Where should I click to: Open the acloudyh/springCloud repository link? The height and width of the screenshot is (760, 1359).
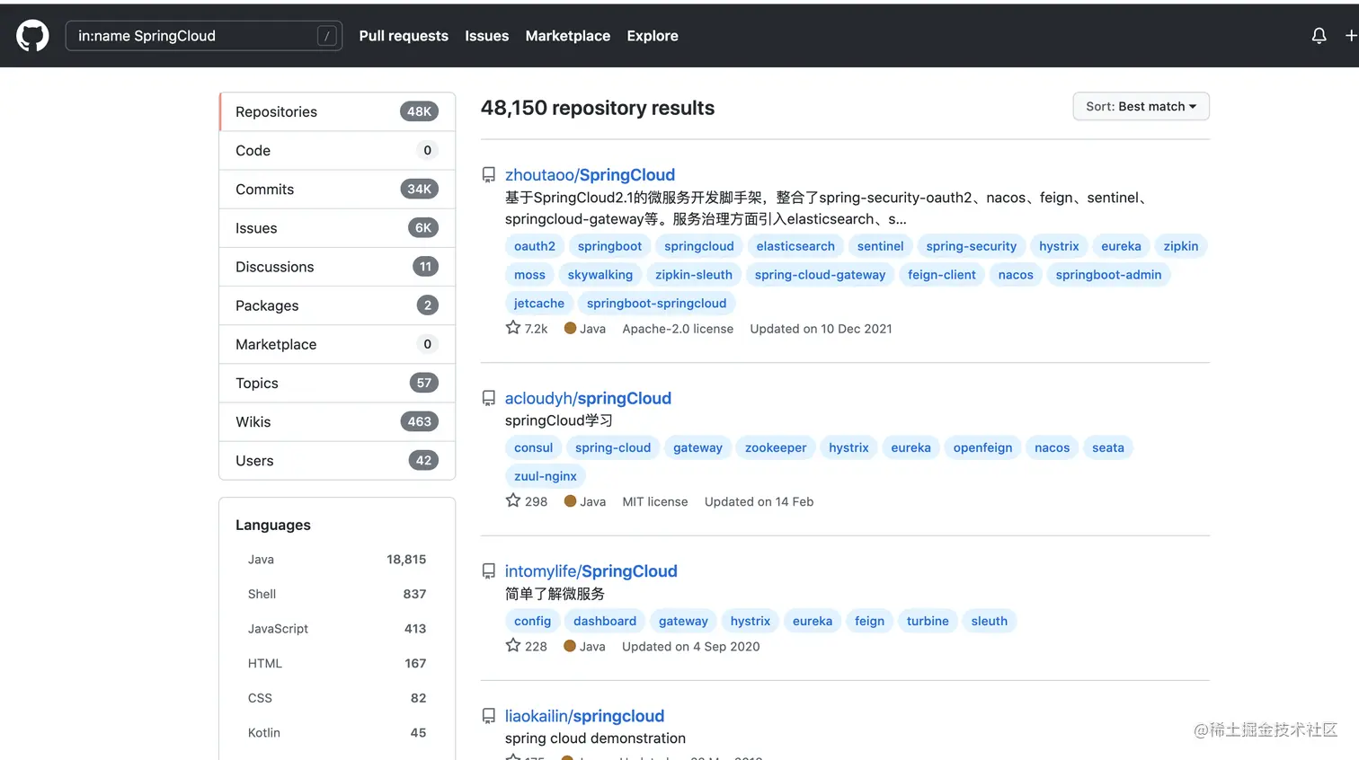pyautogui.click(x=588, y=398)
